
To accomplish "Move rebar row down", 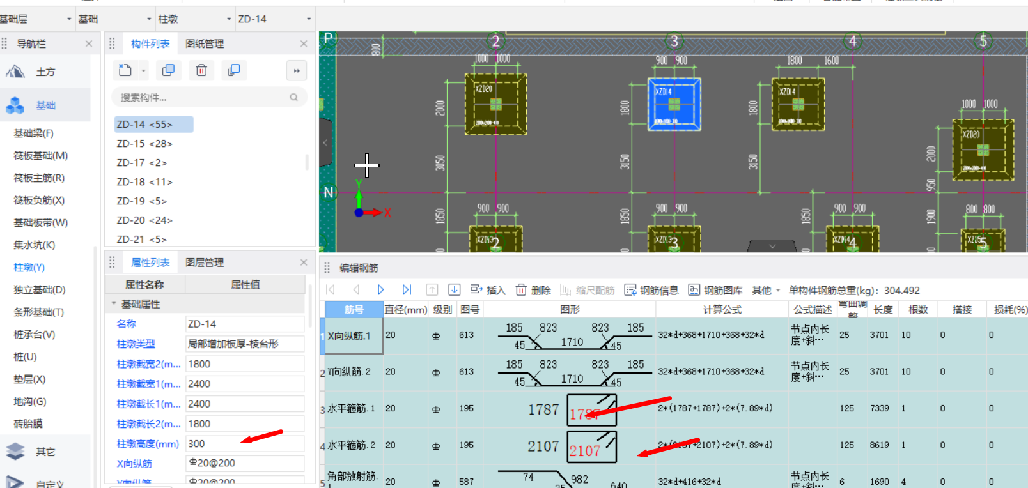I will [455, 290].
